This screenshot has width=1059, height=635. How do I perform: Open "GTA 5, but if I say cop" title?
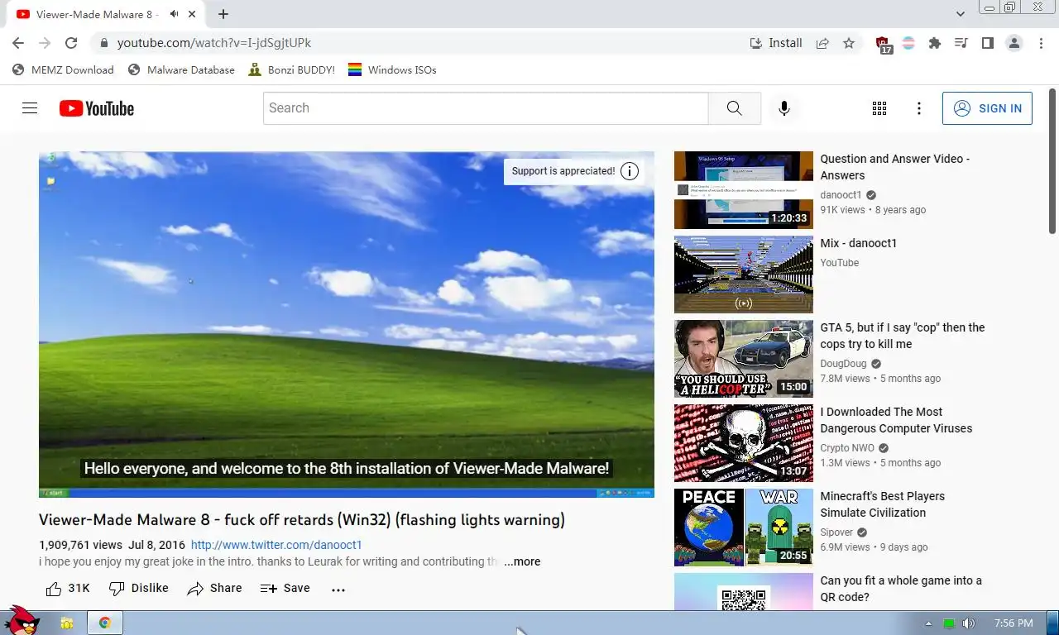tap(903, 336)
